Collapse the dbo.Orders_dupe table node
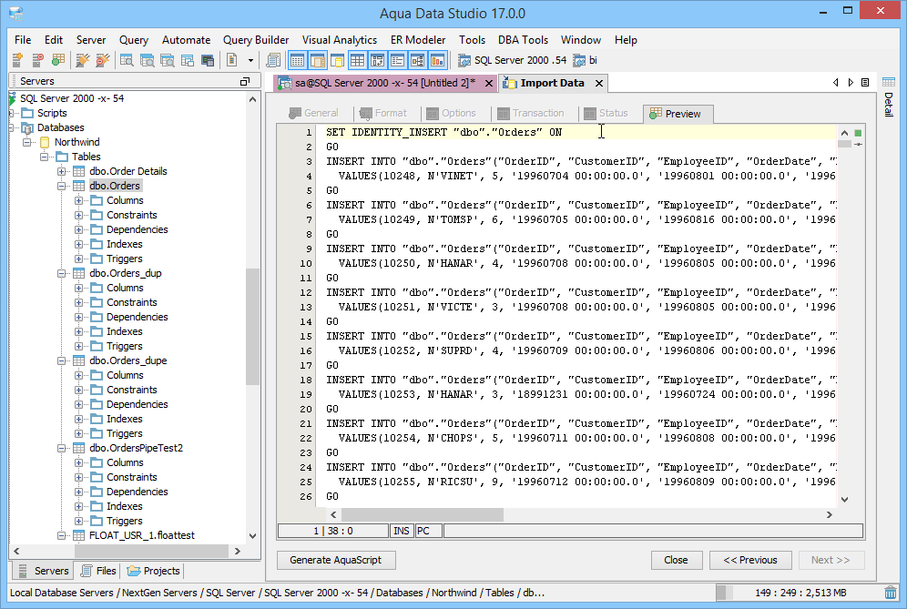Image resolution: width=907 pixels, height=609 pixels. (x=61, y=360)
